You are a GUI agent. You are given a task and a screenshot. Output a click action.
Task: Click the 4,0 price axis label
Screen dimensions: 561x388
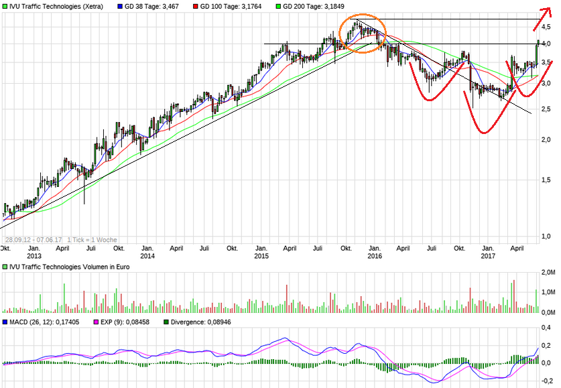coord(546,44)
